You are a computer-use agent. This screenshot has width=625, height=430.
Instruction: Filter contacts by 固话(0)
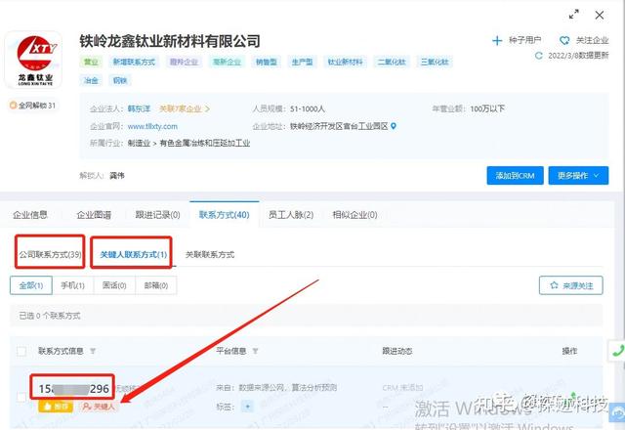(114, 285)
